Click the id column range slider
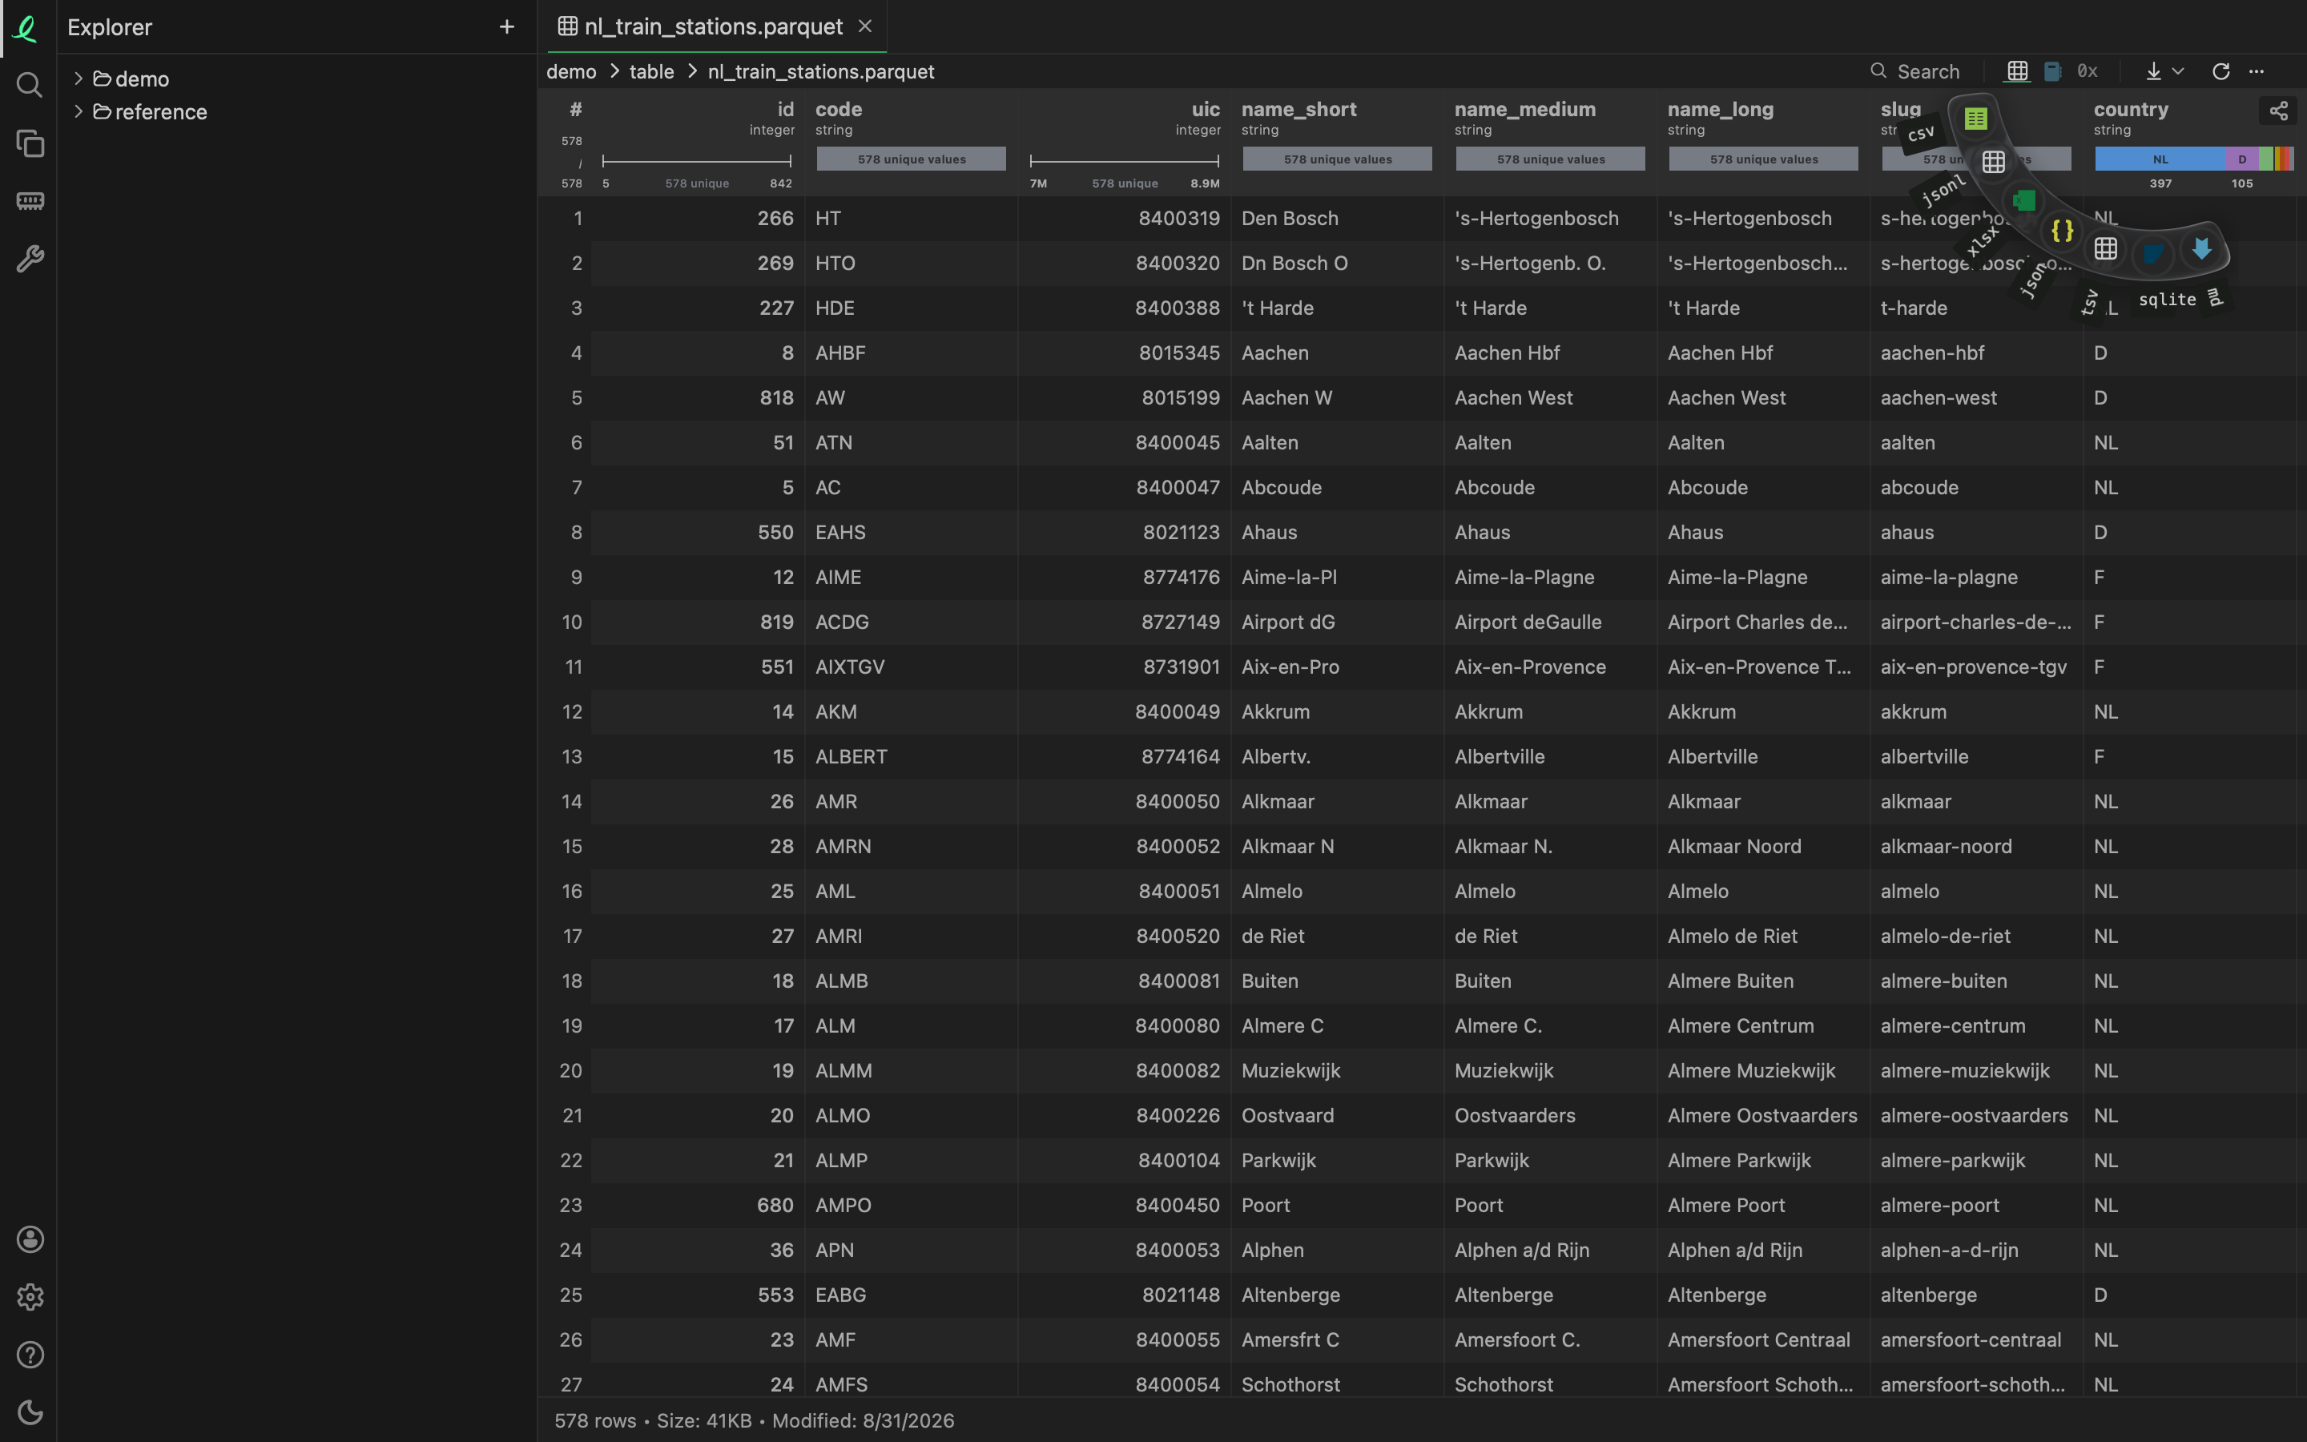2307x1442 pixels. pyautogui.click(x=696, y=161)
